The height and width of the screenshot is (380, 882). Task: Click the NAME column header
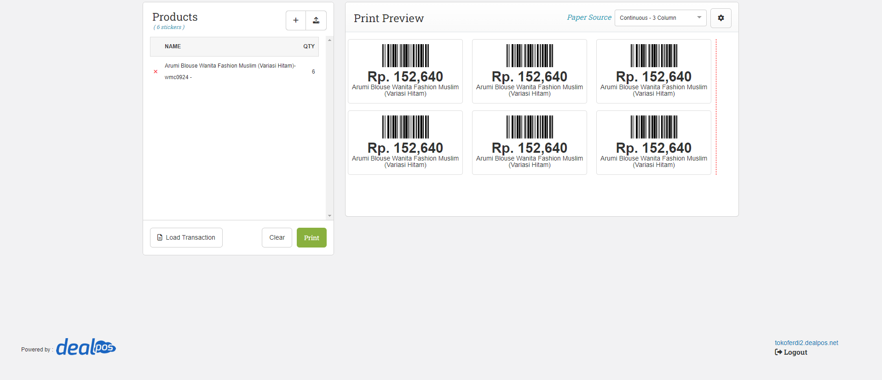coord(173,46)
